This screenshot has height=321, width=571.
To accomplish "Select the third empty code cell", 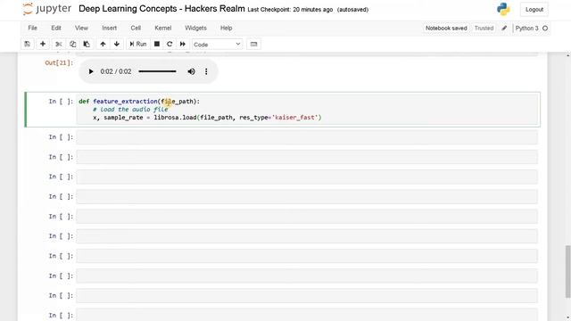I will coord(307,177).
